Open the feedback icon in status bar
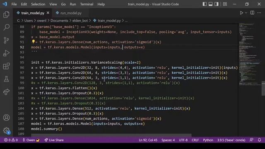Screen dimensions: 265x149 point(251,140)
